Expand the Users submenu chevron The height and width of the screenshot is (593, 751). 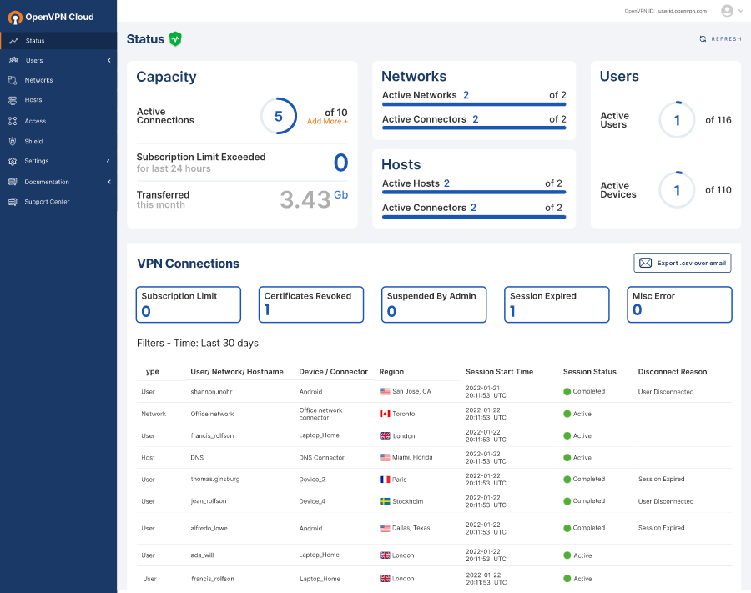(109, 60)
